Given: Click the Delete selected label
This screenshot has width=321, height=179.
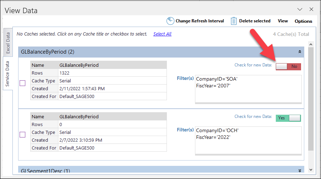Looking at the screenshot, I should [x=255, y=21].
